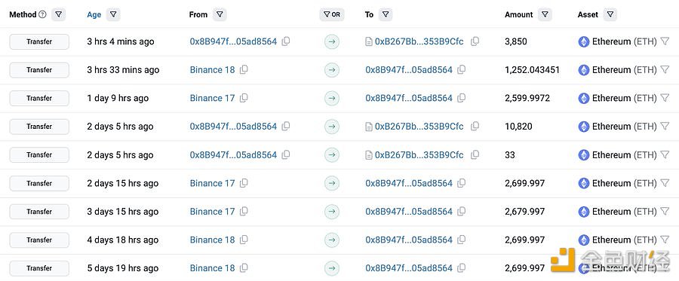Click the Age column header
Image resolution: width=679 pixels, height=281 pixels.
pos(94,15)
